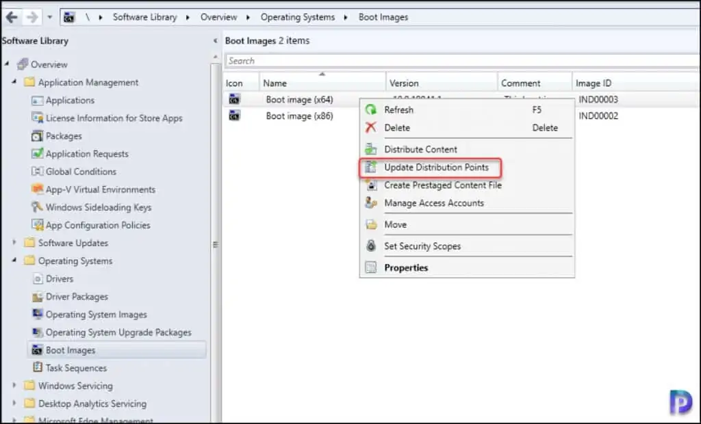The height and width of the screenshot is (424, 701).
Task: Click Overview in the breadcrumb path
Action: coord(218,17)
